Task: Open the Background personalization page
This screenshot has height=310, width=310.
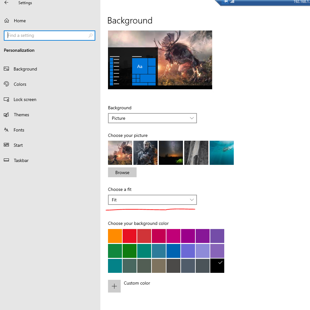Action: pyautogui.click(x=25, y=69)
